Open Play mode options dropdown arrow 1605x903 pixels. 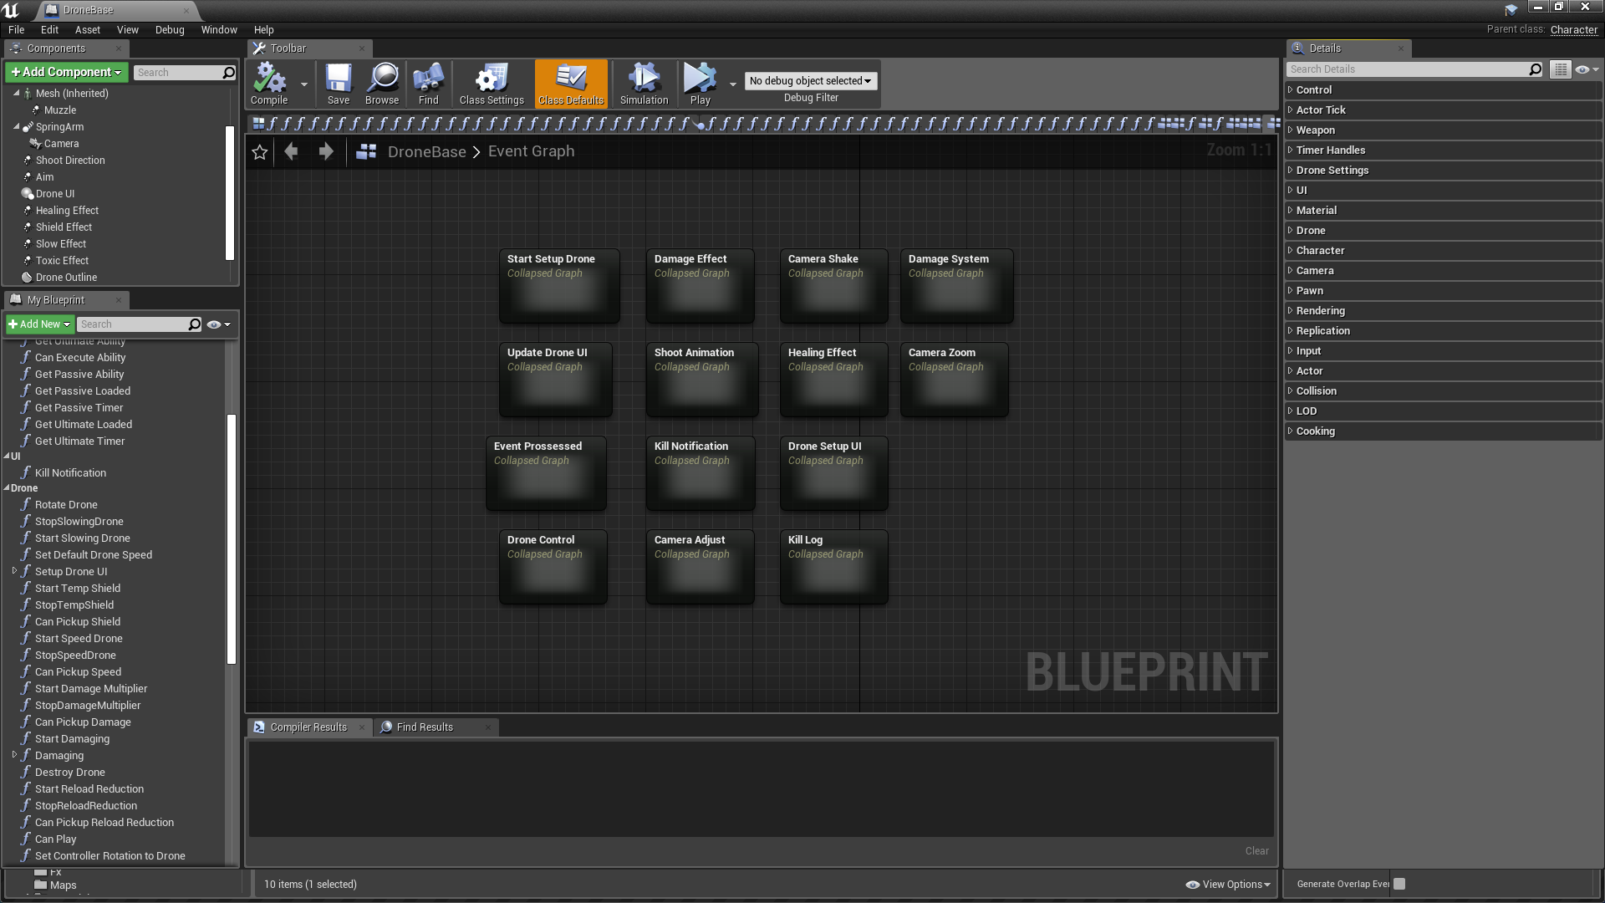pyautogui.click(x=733, y=84)
